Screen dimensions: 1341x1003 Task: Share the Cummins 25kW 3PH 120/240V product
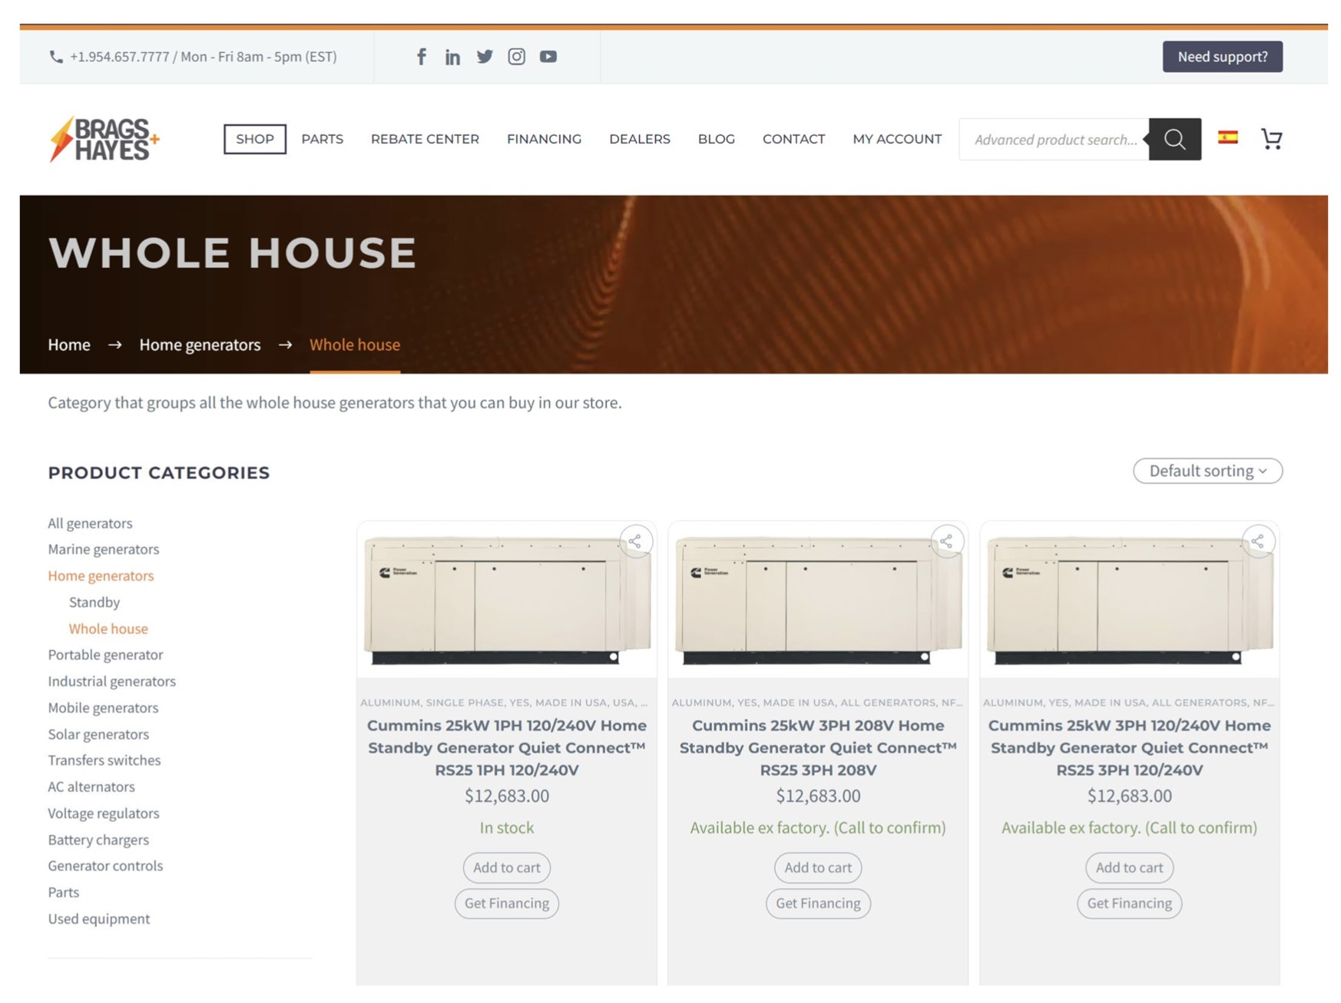click(1257, 542)
